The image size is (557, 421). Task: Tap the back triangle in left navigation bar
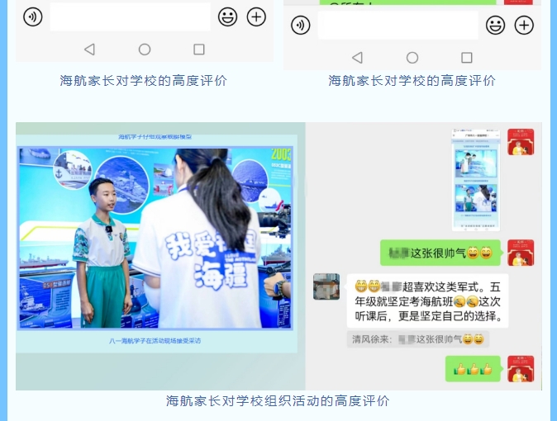click(89, 50)
